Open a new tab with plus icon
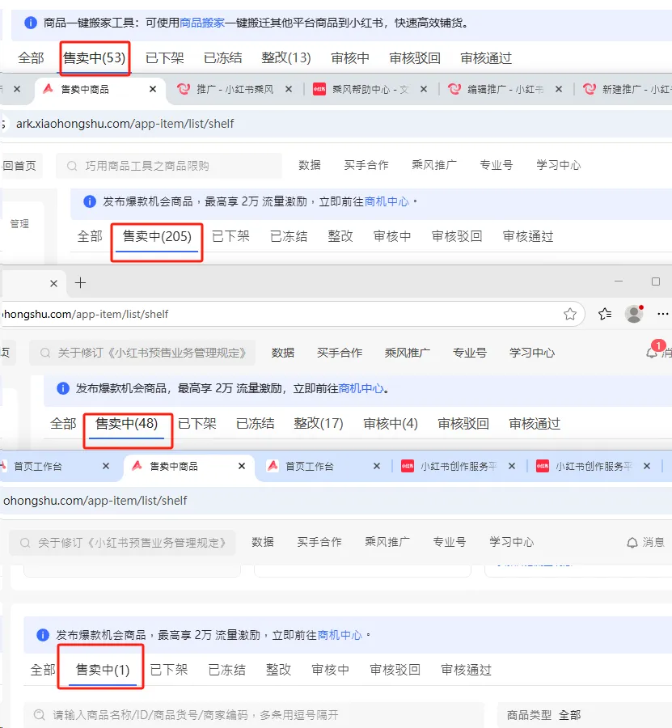This screenshot has height=728, width=672. tap(80, 283)
